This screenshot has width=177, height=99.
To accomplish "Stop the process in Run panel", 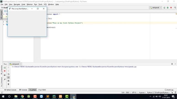I will click(5, 71).
